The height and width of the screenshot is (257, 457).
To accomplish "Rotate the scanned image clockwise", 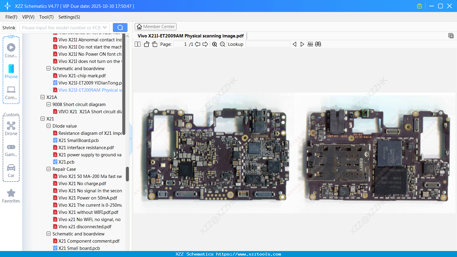I will (154, 44).
